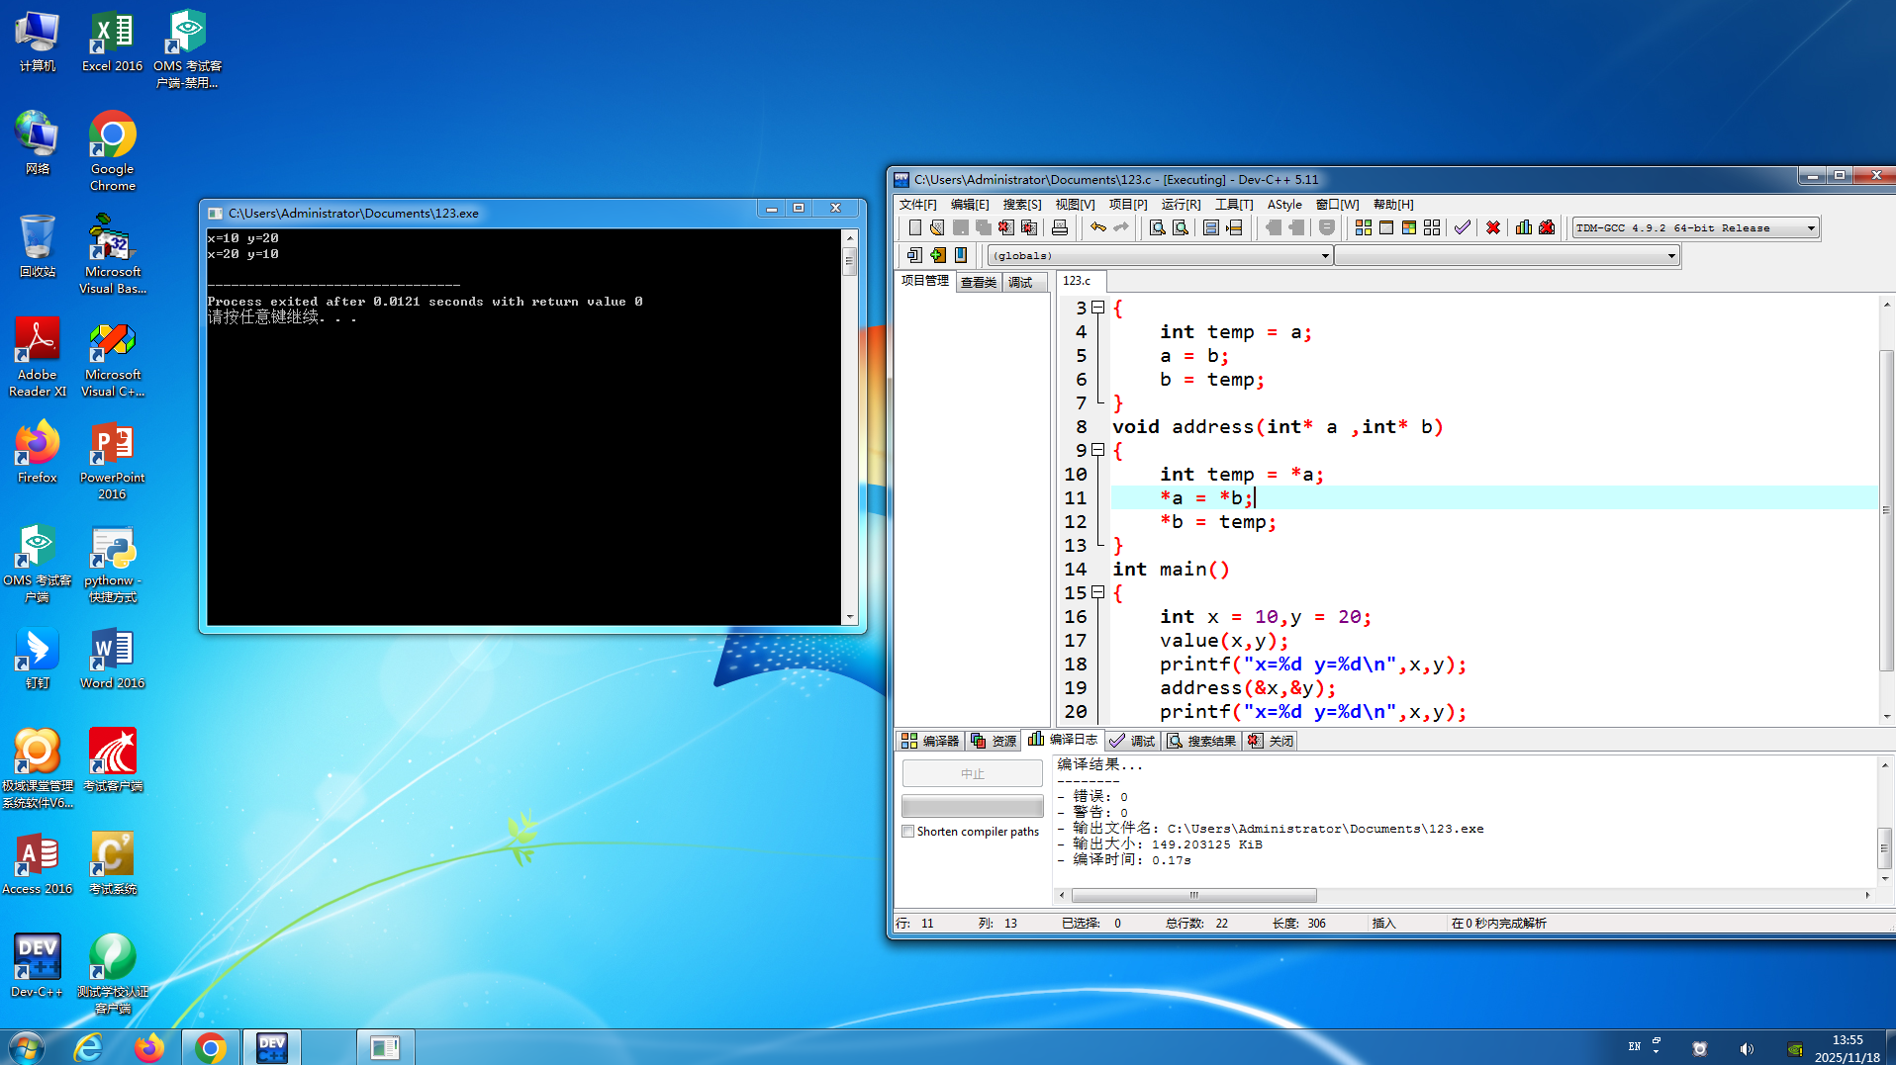The image size is (1896, 1065).
Task: Switch to the 项目管理 tab
Action: pyautogui.click(x=925, y=281)
